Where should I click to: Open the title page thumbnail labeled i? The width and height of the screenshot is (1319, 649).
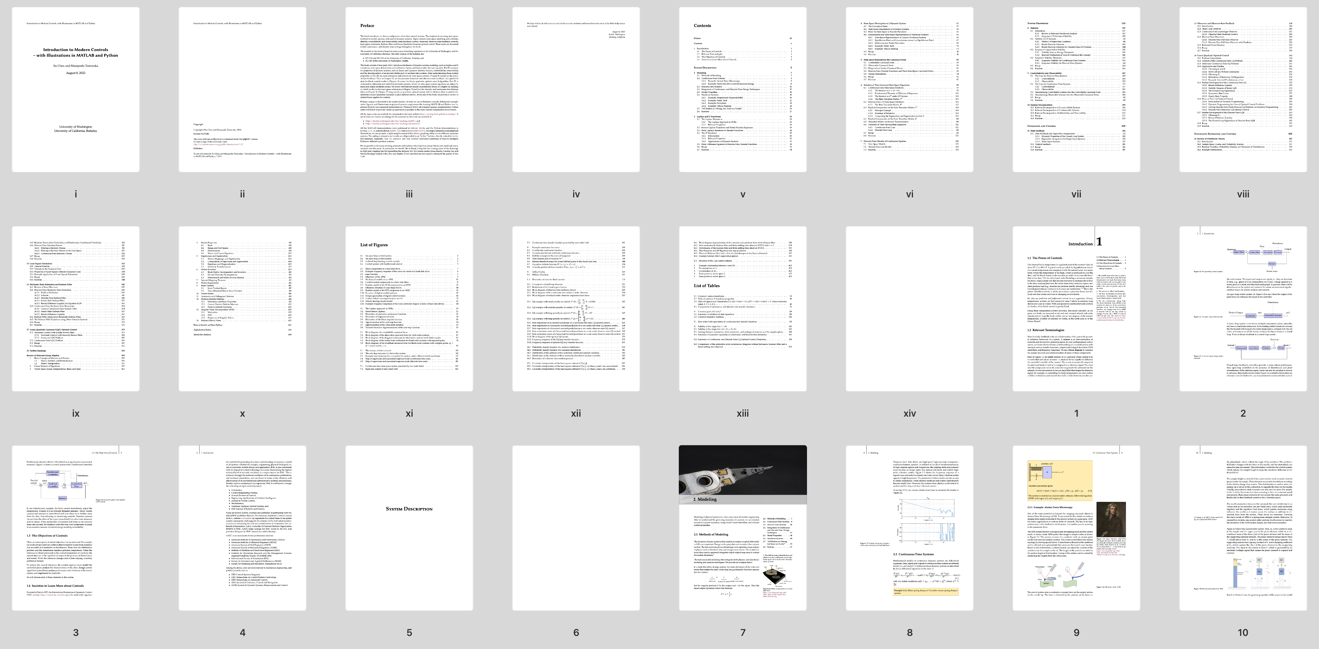click(x=76, y=90)
